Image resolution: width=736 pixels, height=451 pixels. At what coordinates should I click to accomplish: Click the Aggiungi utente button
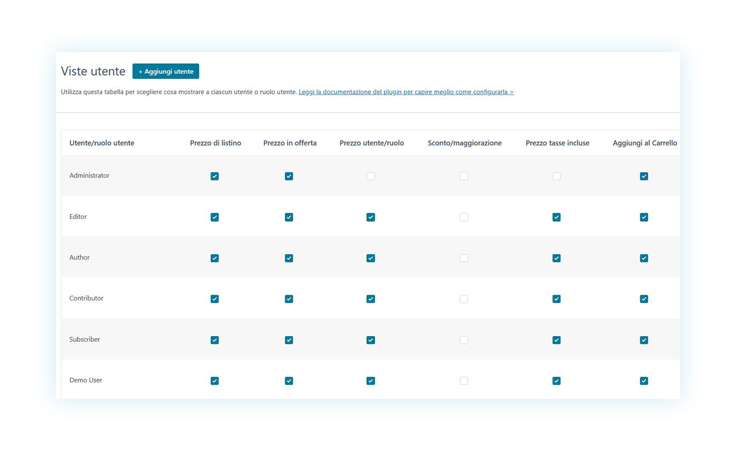click(166, 71)
